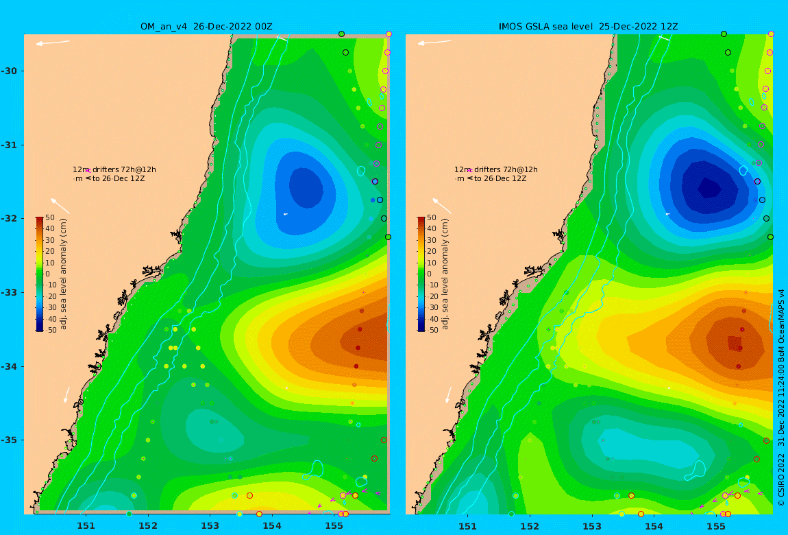The image size is (788, 535).
Task: Click '12m drifters 72h@12h' on the right map
Action: tap(496, 169)
